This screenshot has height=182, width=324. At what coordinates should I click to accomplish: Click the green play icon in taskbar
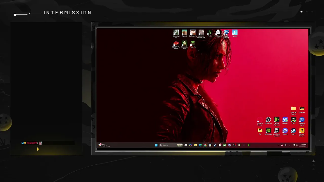pyautogui.click(x=249, y=145)
